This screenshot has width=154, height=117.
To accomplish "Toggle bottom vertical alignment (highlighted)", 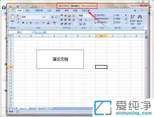I will [69, 16].
